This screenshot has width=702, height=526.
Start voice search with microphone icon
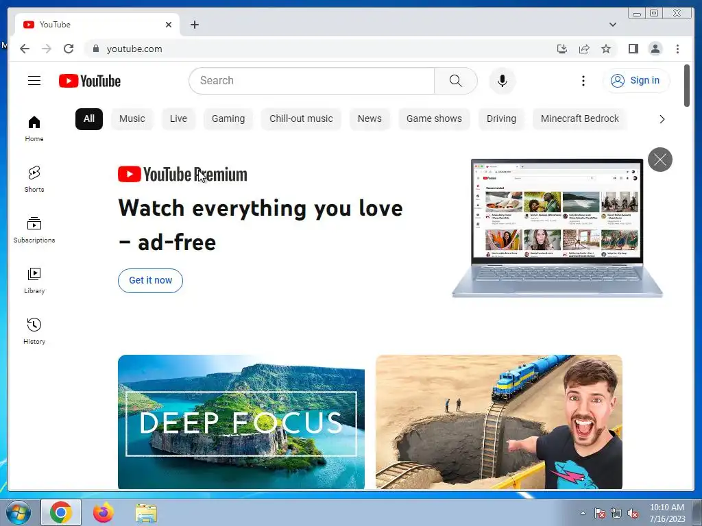point(503,81)
